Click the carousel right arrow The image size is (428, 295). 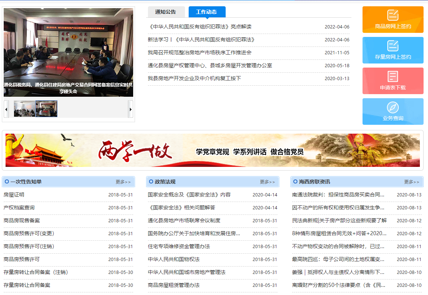click(130, 109)
